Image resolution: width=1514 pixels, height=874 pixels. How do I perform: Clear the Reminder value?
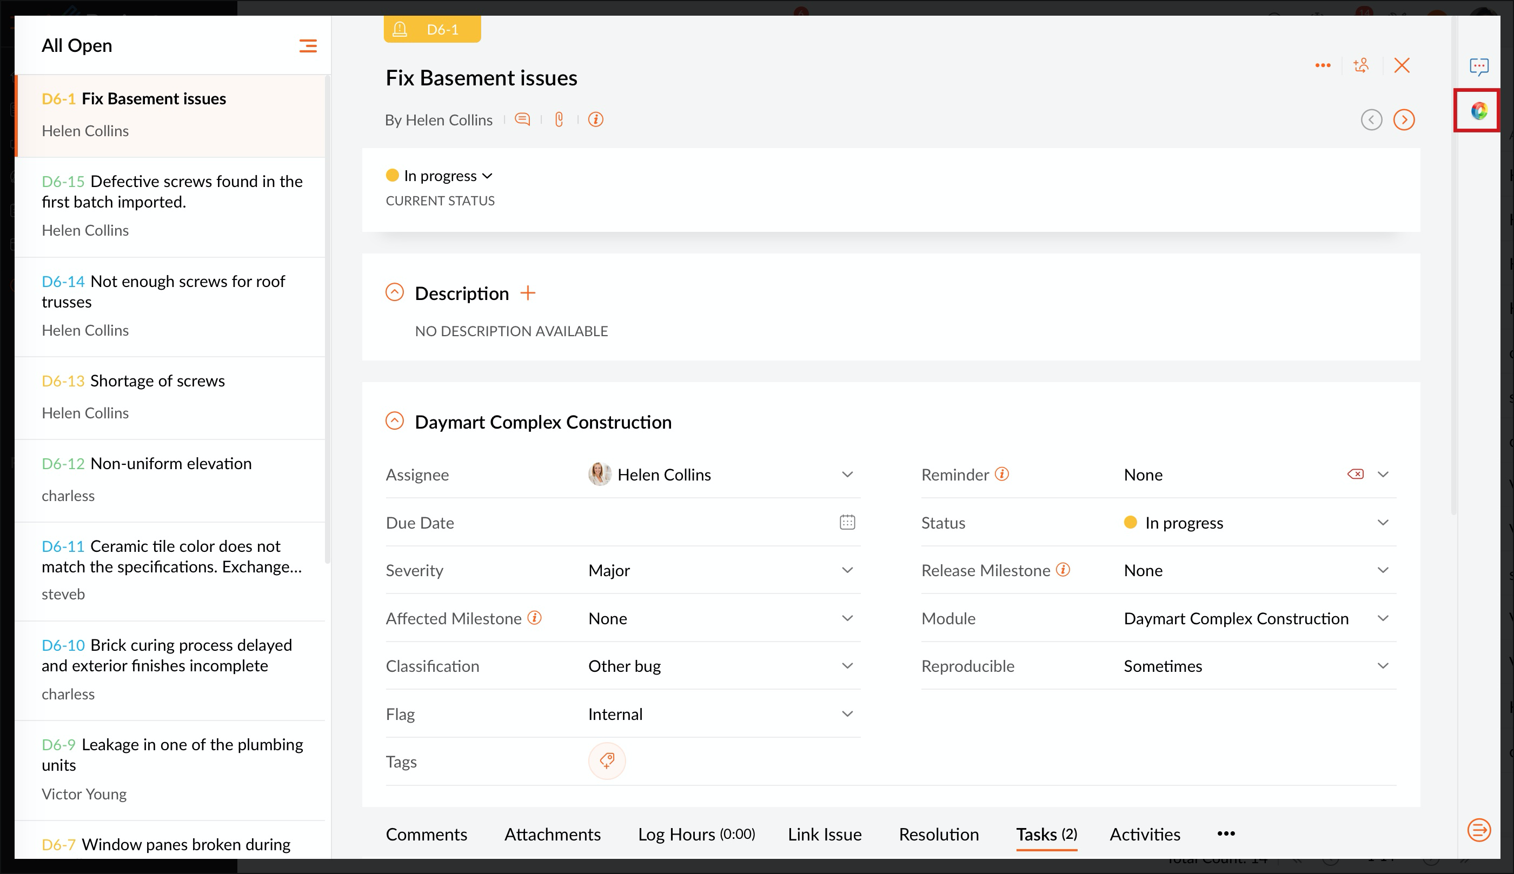pyautogui.click(x=1355, y=474)
